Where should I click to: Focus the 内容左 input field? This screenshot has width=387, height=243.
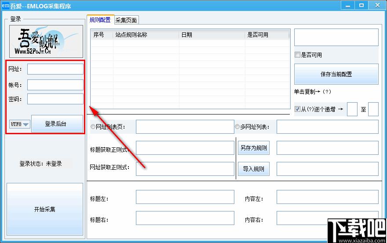[328, 197]
